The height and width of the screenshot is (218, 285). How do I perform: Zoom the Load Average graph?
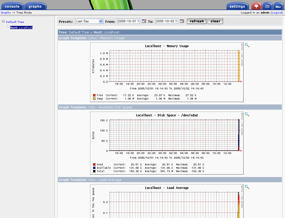pos(247,187)
